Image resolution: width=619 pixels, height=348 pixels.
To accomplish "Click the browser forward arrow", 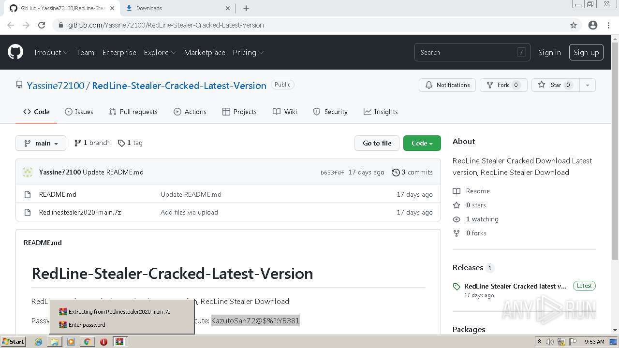I will click(26, 25).
